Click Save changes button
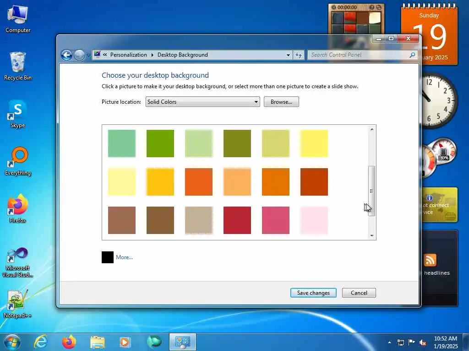 point(313,293)
